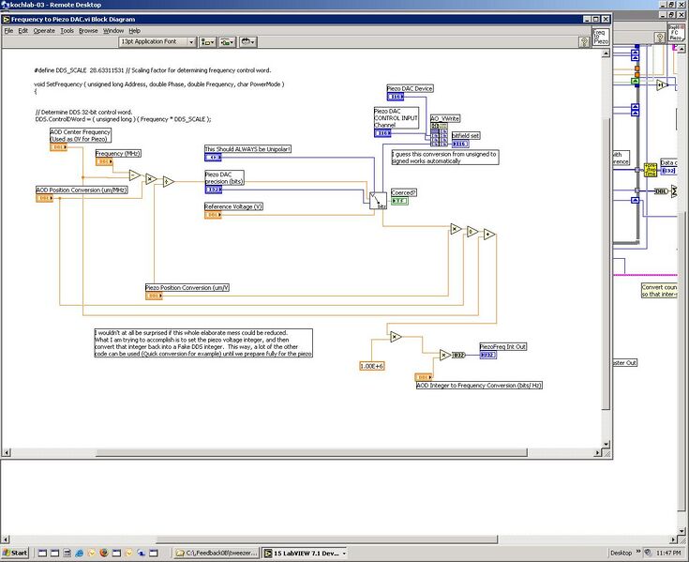Viewport: 689px width, 562px height.
Task: Click the AOD Center Frequency DBL terminal
Action: click(x=58, y=147)
